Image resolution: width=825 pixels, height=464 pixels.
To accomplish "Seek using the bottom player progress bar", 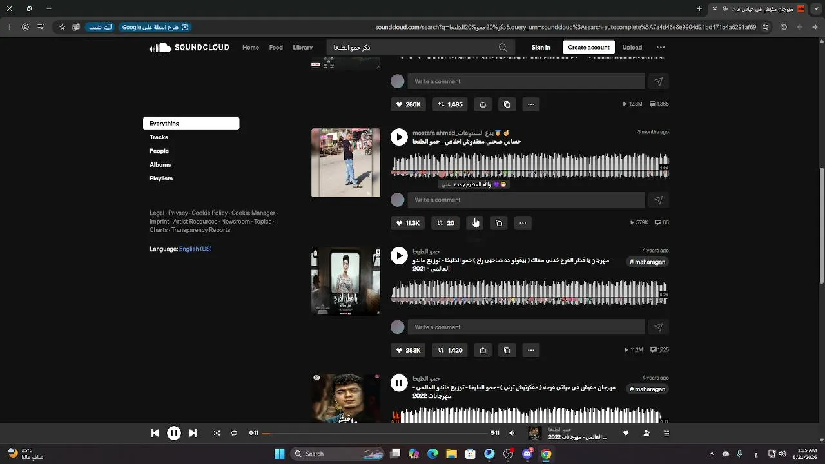I will (375, 433).
